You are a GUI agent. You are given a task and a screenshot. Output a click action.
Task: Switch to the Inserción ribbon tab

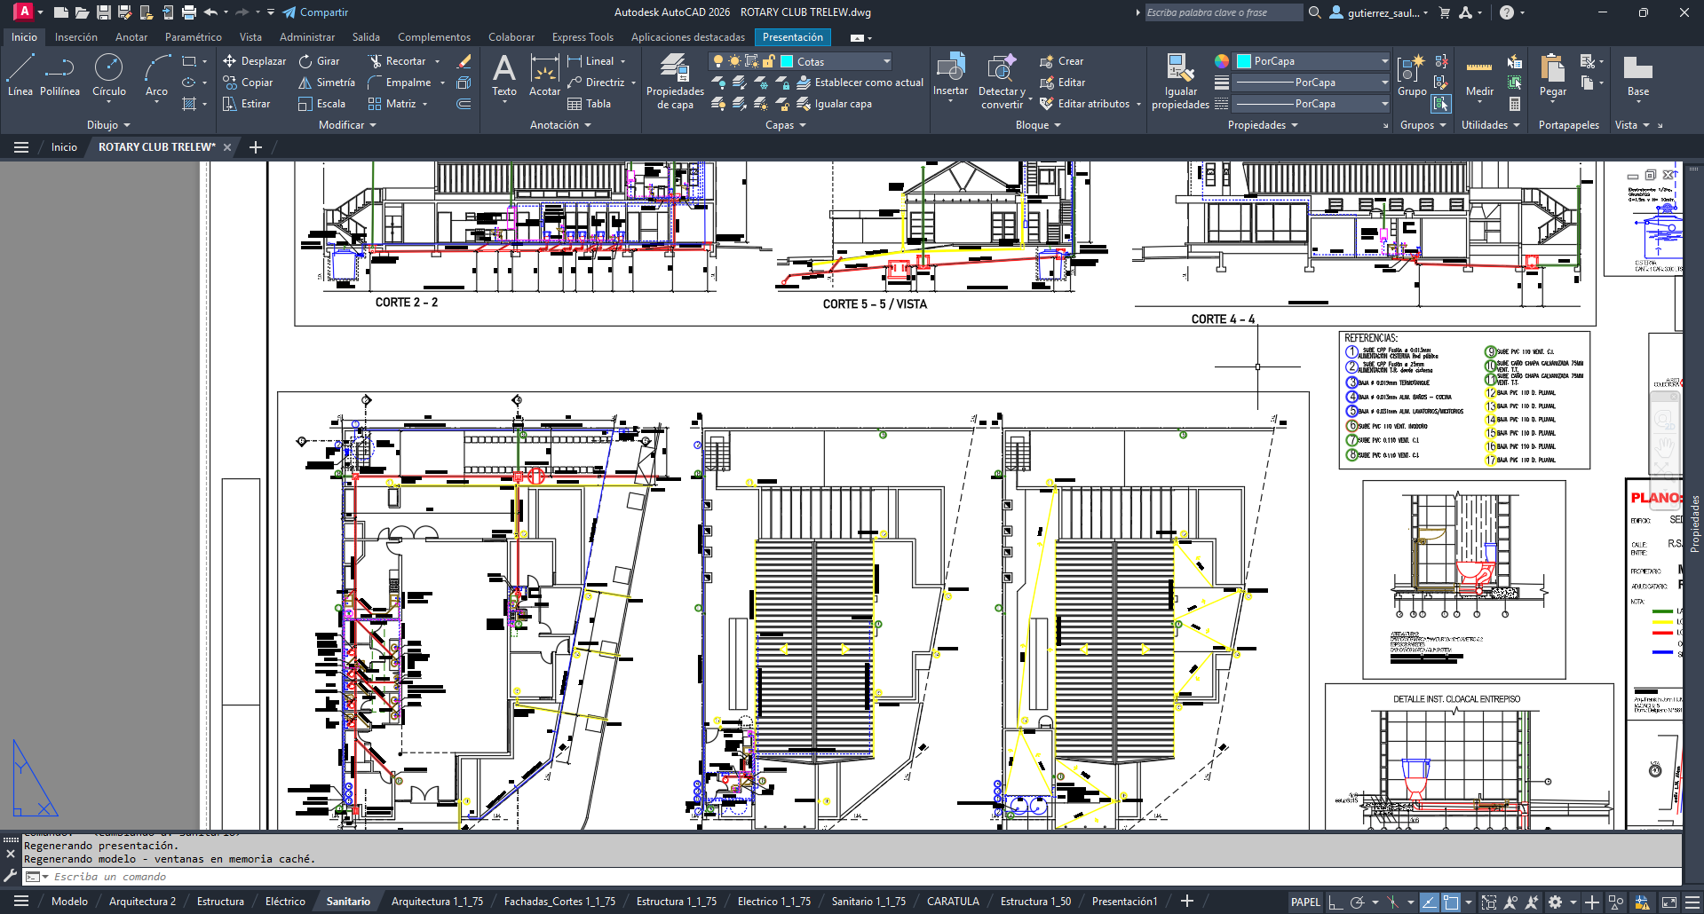point(76,36)
